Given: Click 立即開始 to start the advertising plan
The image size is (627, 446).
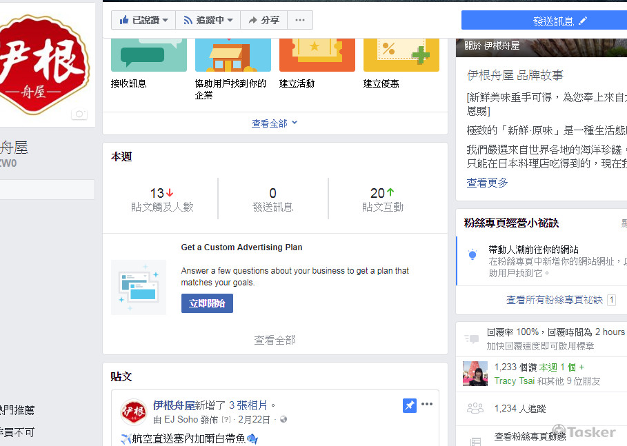Looking at the screenshot, I should [207, 303].
